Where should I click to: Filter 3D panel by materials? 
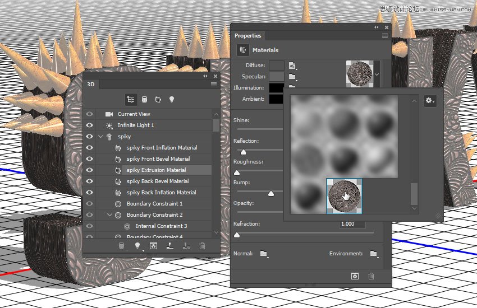158,100
